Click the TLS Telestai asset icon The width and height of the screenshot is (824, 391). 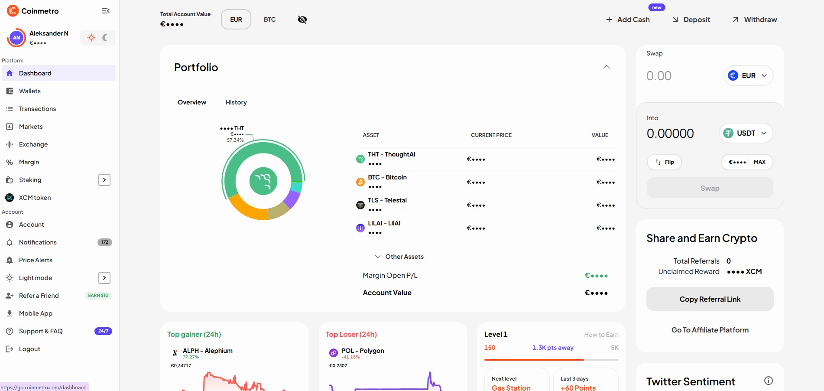click(360, 205)
